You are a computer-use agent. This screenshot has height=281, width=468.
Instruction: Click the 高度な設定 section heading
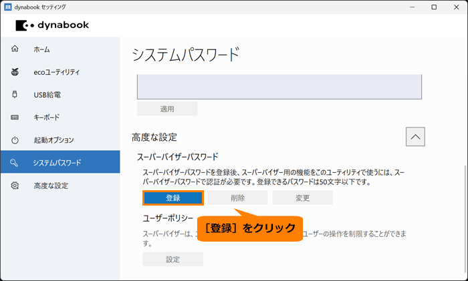click(x=154, y=137)
